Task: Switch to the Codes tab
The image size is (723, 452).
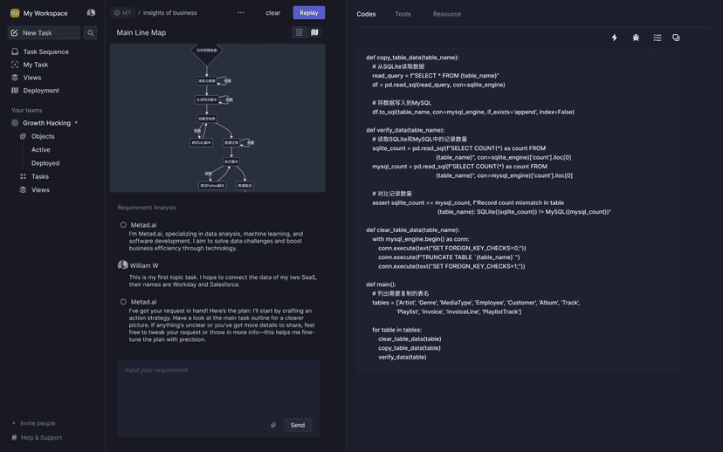Action: point(366,14)
